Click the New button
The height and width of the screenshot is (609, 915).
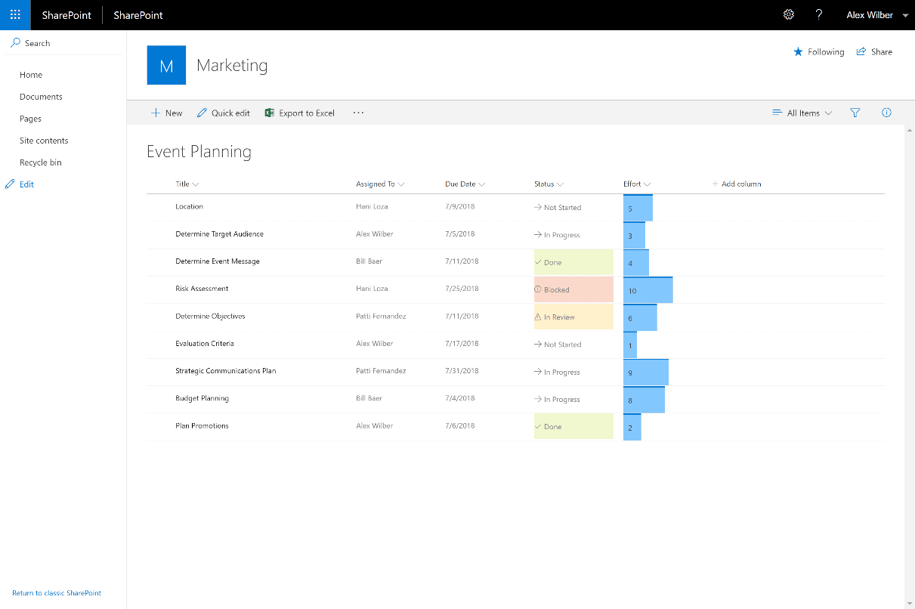point(165,112)
